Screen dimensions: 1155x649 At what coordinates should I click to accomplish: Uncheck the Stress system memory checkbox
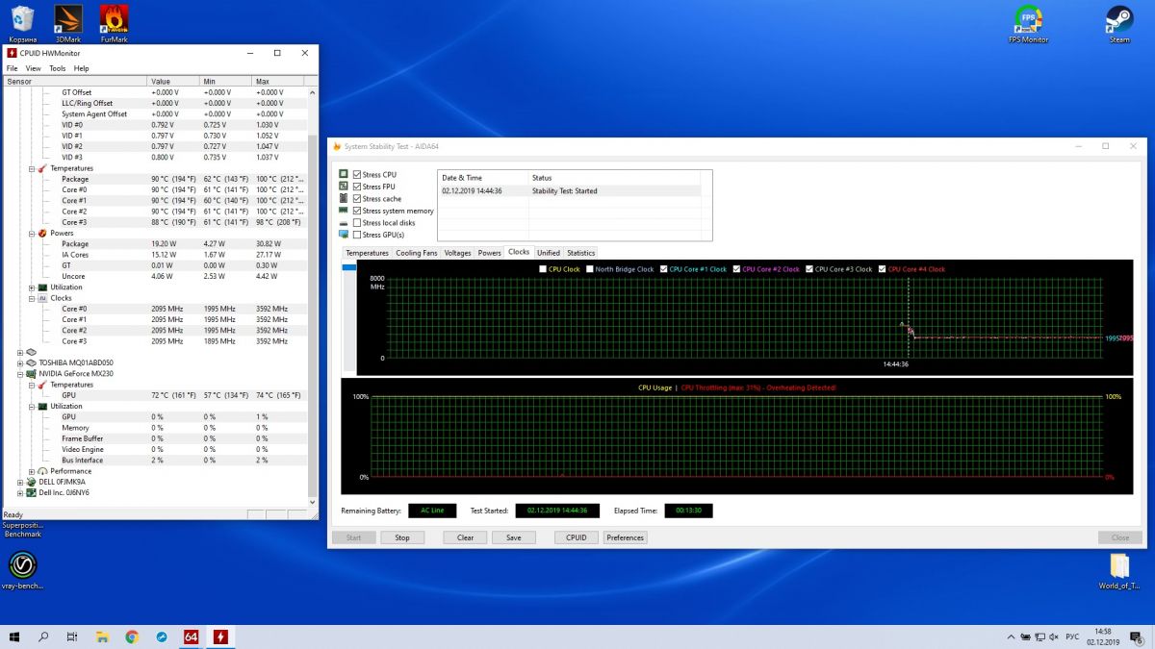357,211
